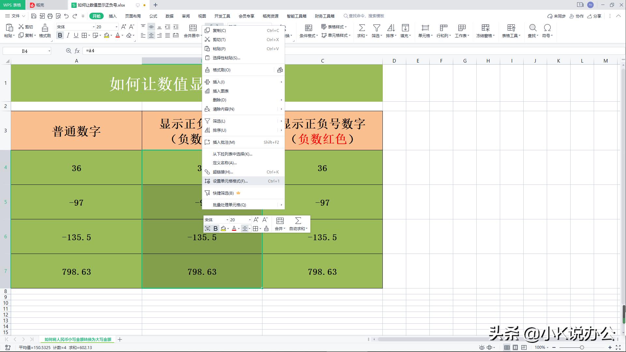
Task: Toggle bold formatting in the ribbon
Action: [60, 36]
